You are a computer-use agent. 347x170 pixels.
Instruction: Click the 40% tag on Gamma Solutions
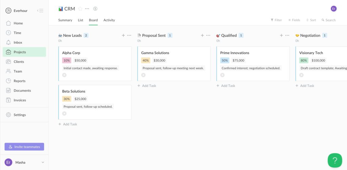[146, 60]
